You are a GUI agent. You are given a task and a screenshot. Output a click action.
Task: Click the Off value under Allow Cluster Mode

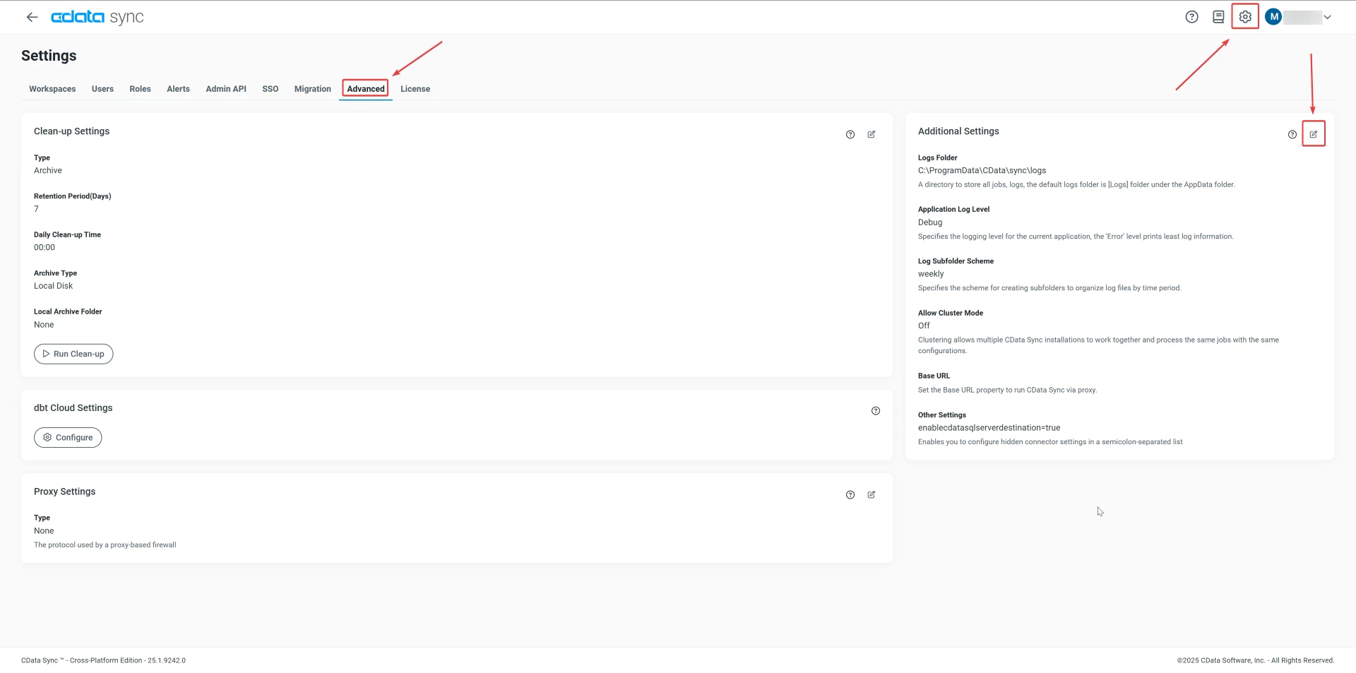[924, 326]
